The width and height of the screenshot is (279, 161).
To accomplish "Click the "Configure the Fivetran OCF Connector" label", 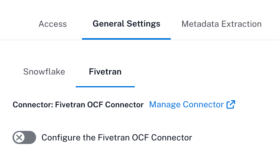I will (x=117, y=137).
